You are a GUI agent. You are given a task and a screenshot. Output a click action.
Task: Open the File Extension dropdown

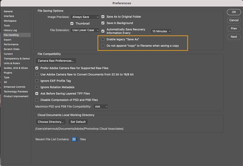[x=85, y=30]
